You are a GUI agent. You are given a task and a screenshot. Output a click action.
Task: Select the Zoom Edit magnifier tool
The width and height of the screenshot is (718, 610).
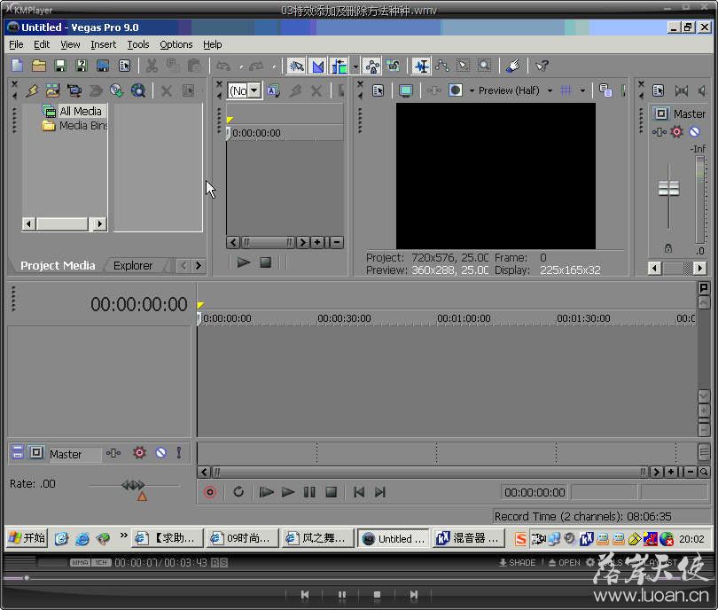484,66
